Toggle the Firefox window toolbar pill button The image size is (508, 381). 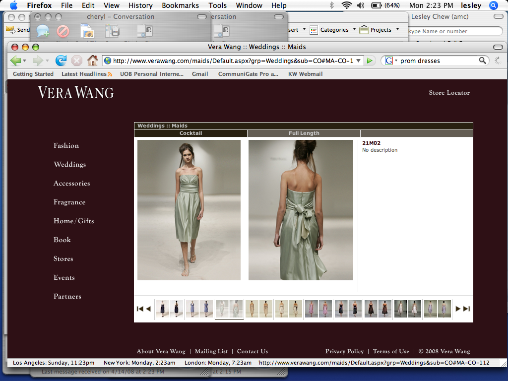(x=498, y=47)
